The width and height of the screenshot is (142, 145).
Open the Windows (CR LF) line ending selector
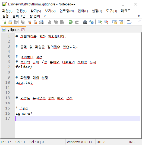coord(79,142)
